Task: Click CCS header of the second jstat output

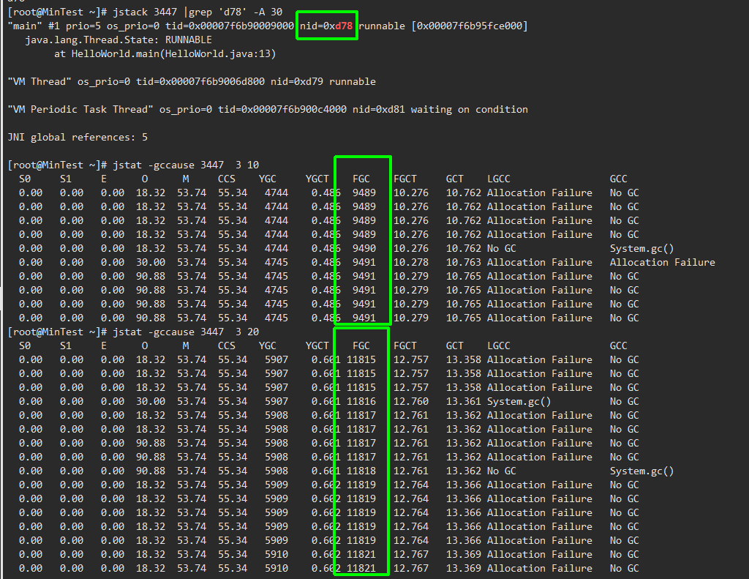Action: pyautogui.click(x=227, y=345)
